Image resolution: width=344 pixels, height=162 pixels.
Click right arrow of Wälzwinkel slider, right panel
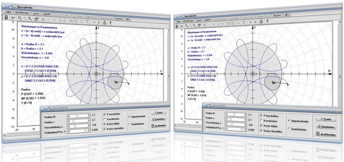point(246,130)
